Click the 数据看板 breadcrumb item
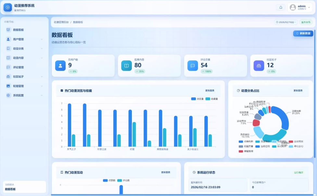 click(x=78, y=22)
